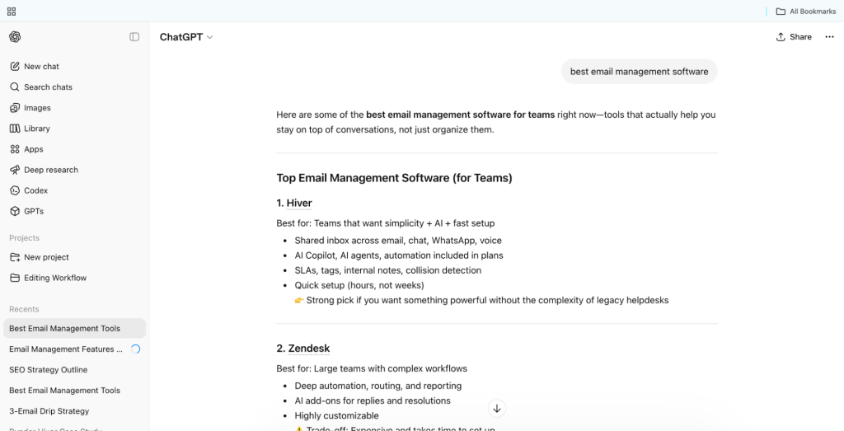
Task: Click the Share upload arrow icon
Action: [x=781, y=36]
